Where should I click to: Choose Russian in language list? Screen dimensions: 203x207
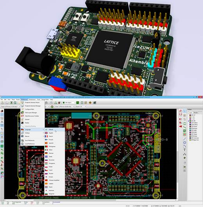click(54, 173)
